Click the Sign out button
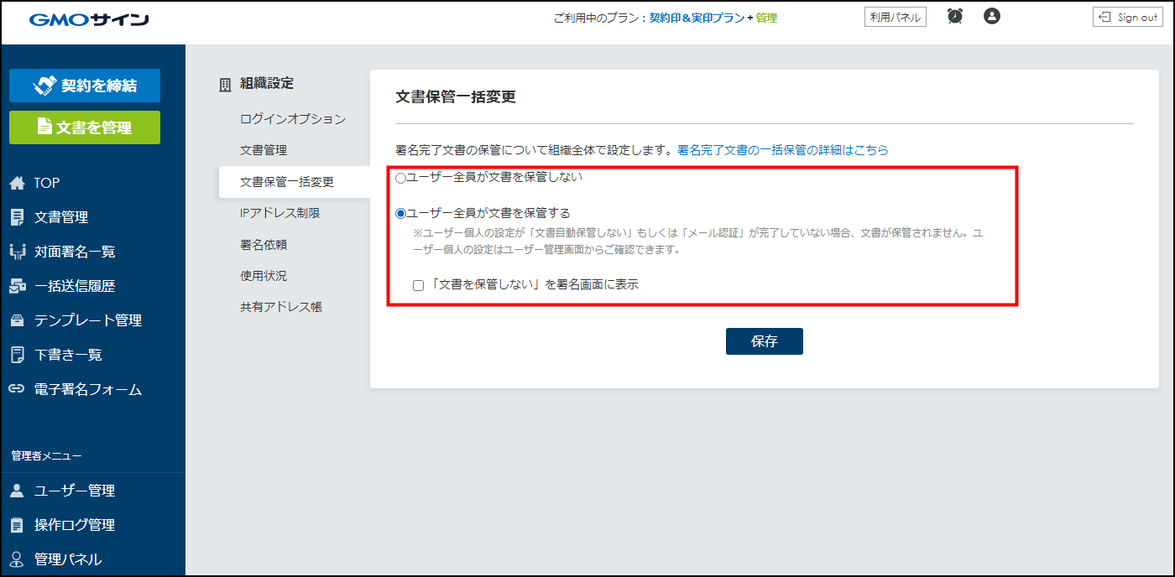The width and height of the screenshot is (1175, 577). pos(1127,17)
